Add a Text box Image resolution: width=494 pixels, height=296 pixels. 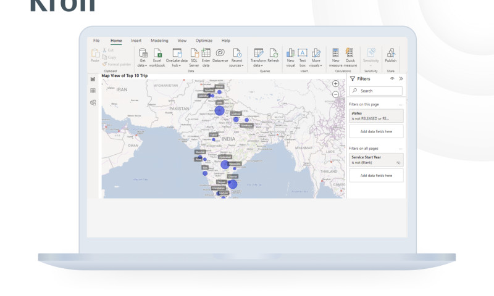303,54
